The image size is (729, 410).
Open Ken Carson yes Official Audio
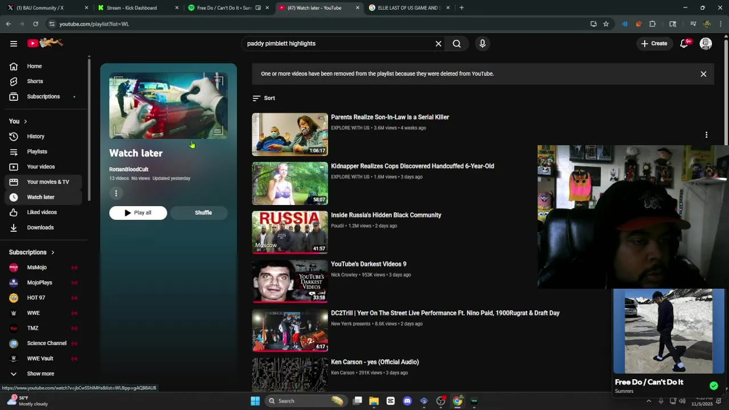coord(375,362)
